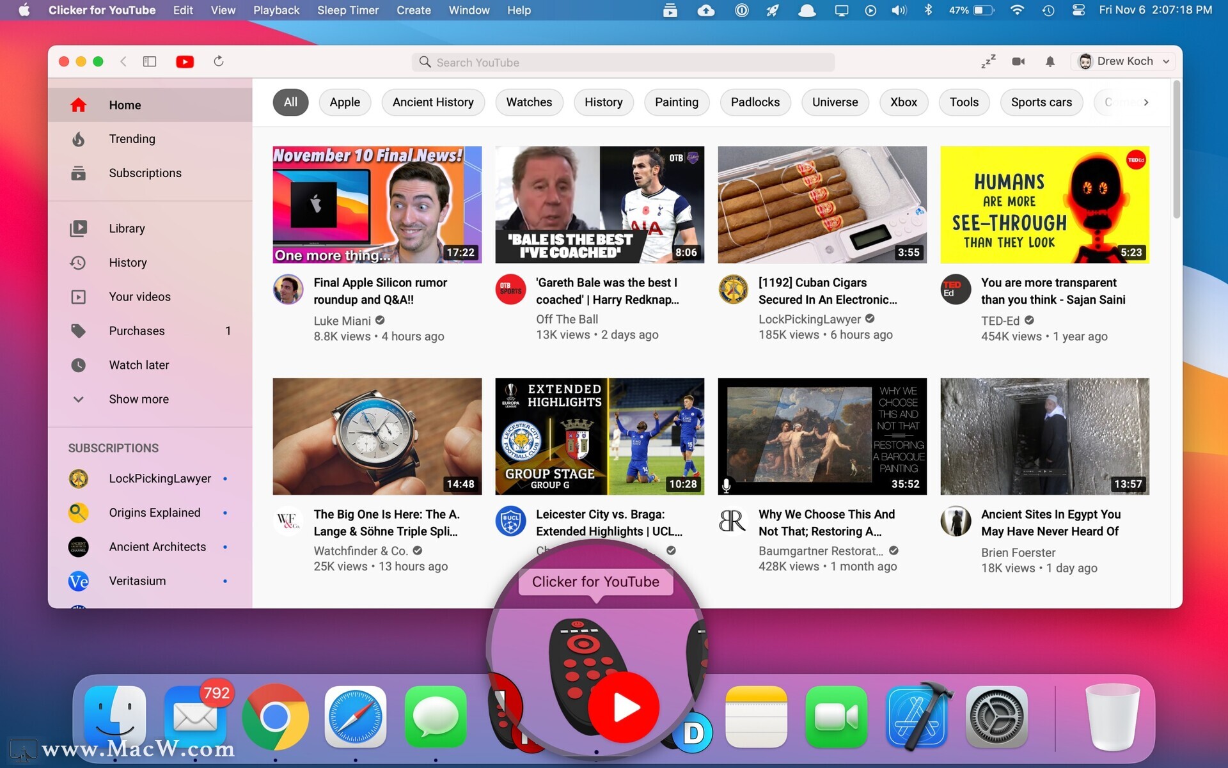Open Sleep Timer menu bar item

pyautogui.click(x=349, y=10)
